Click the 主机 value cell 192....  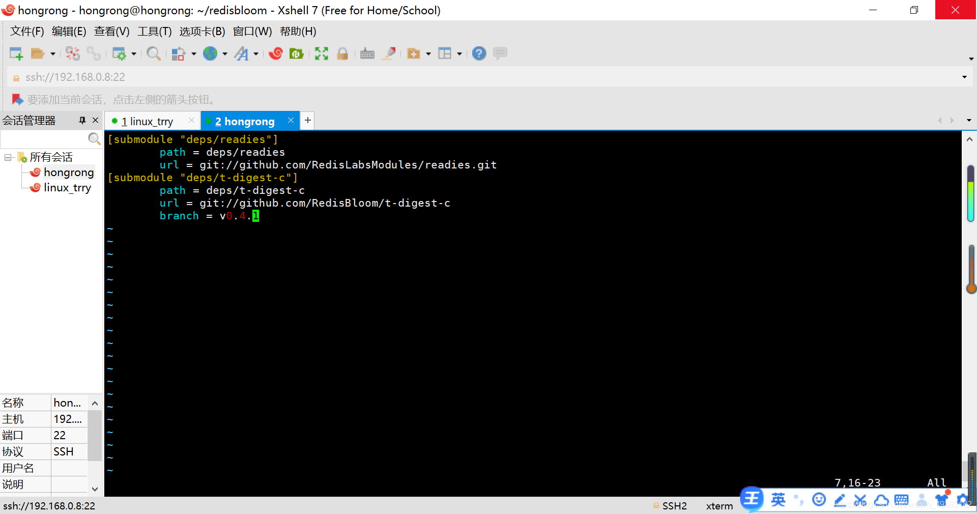coord(69,419)
